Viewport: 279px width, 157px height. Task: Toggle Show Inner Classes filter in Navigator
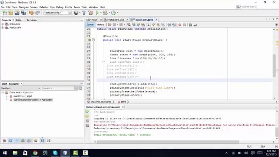pyautogui.click(x=29, y=140)
